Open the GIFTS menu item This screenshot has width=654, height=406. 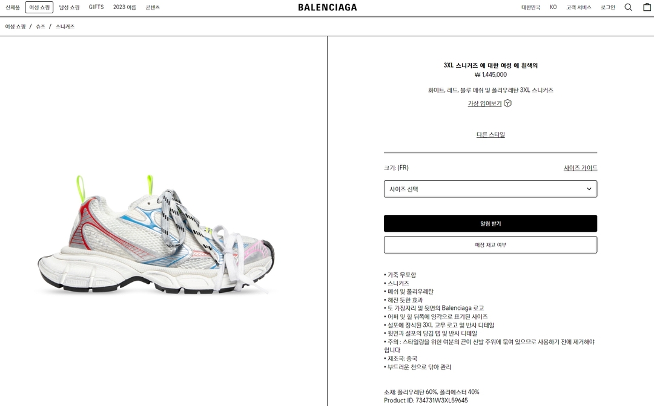click(x=96, y=7)
